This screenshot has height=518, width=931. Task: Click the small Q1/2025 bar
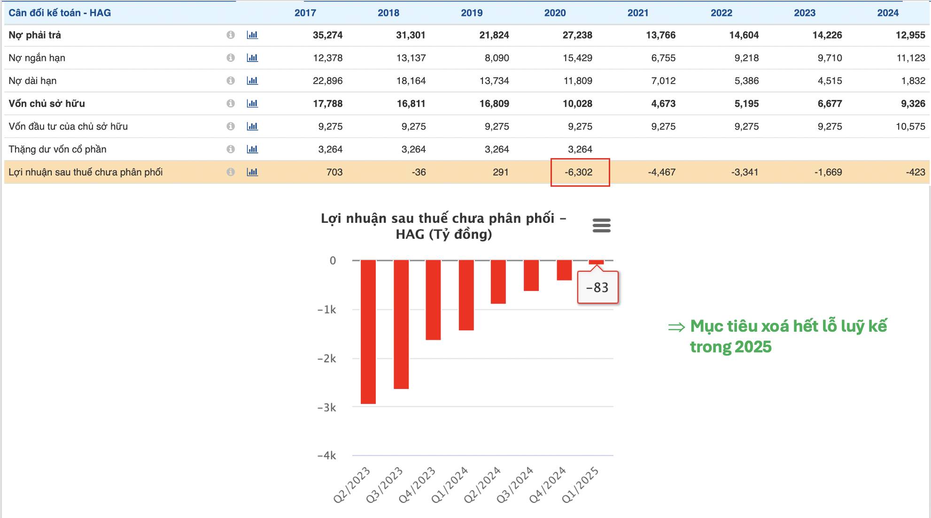[596, 262]
